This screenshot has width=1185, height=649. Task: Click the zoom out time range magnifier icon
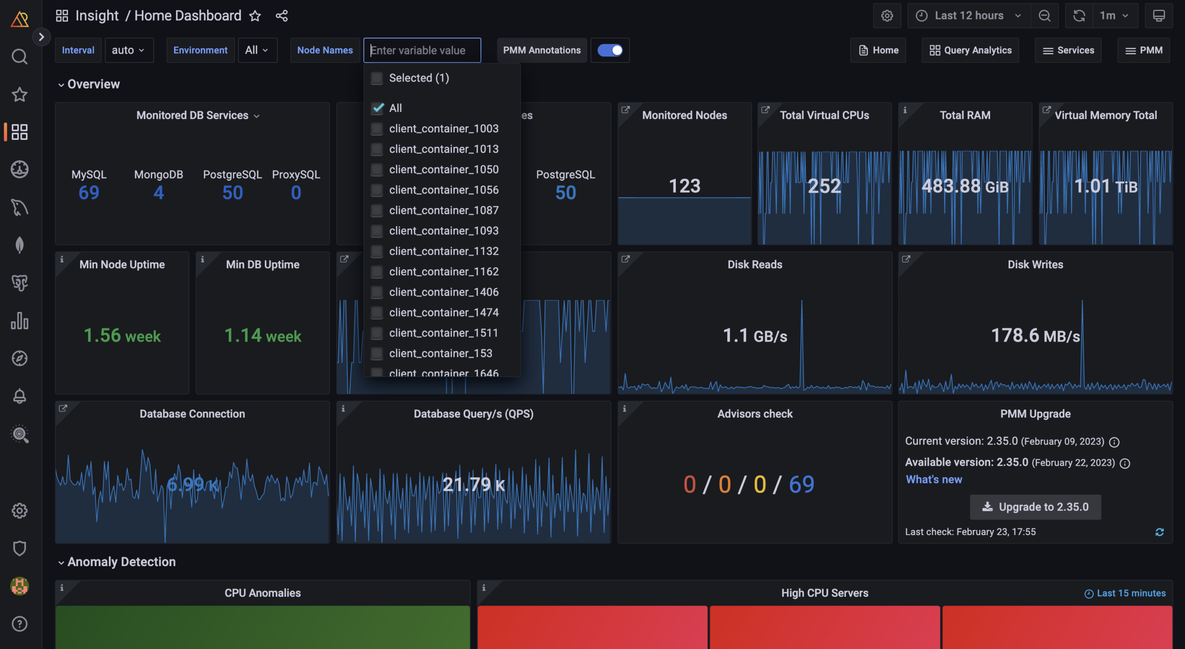(x=1045, y=15)
